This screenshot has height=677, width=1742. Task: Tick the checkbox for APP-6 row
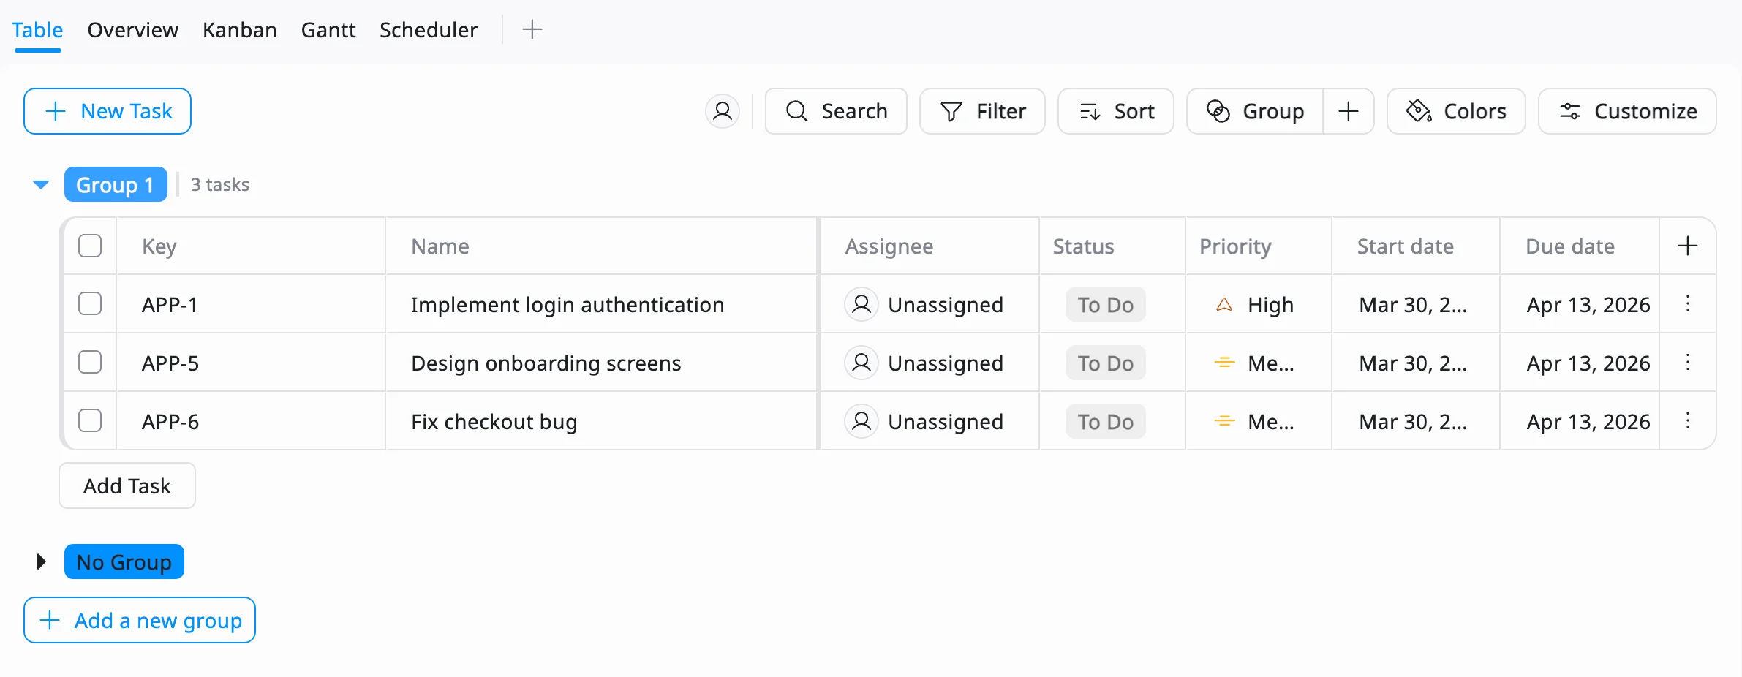coord(90,421)
